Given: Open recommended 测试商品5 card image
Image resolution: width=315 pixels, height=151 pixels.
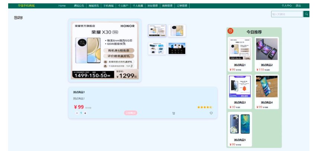Looking at the screenshot, I should [x=240, y=124].
